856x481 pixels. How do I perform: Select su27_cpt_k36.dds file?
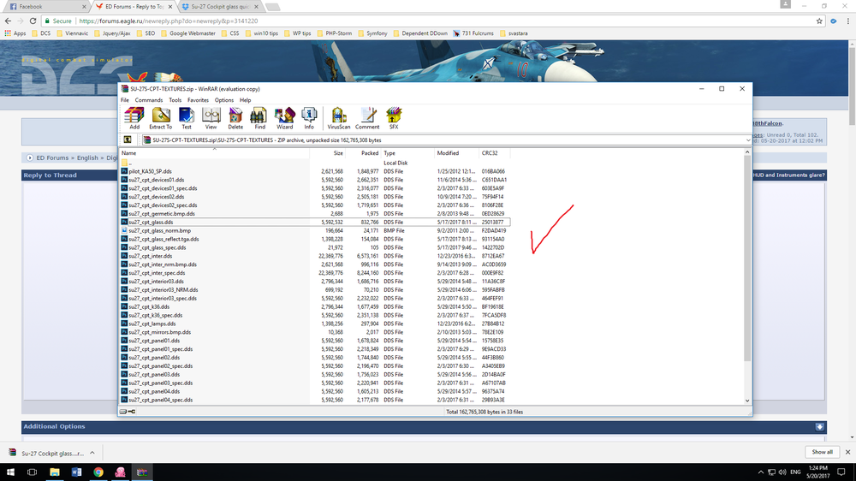149,307
